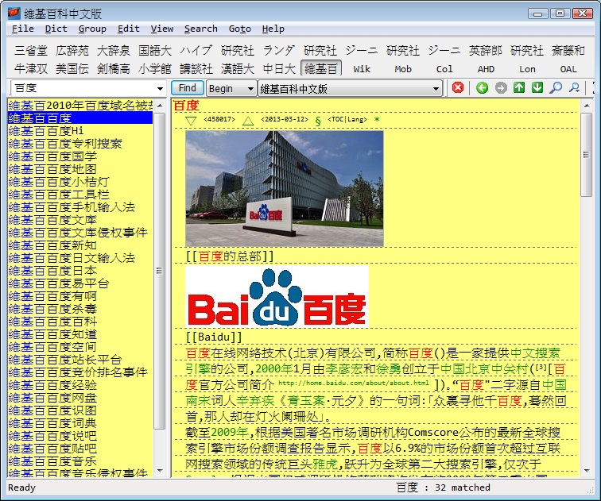601x501 pixels.
Task: Click the green down triangle in article header
Action: (x=191, y=121)
